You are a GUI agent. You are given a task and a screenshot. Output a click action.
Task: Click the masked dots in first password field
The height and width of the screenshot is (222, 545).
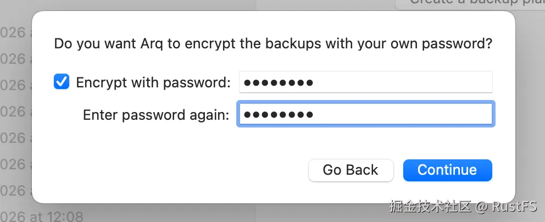coord(279,83)
